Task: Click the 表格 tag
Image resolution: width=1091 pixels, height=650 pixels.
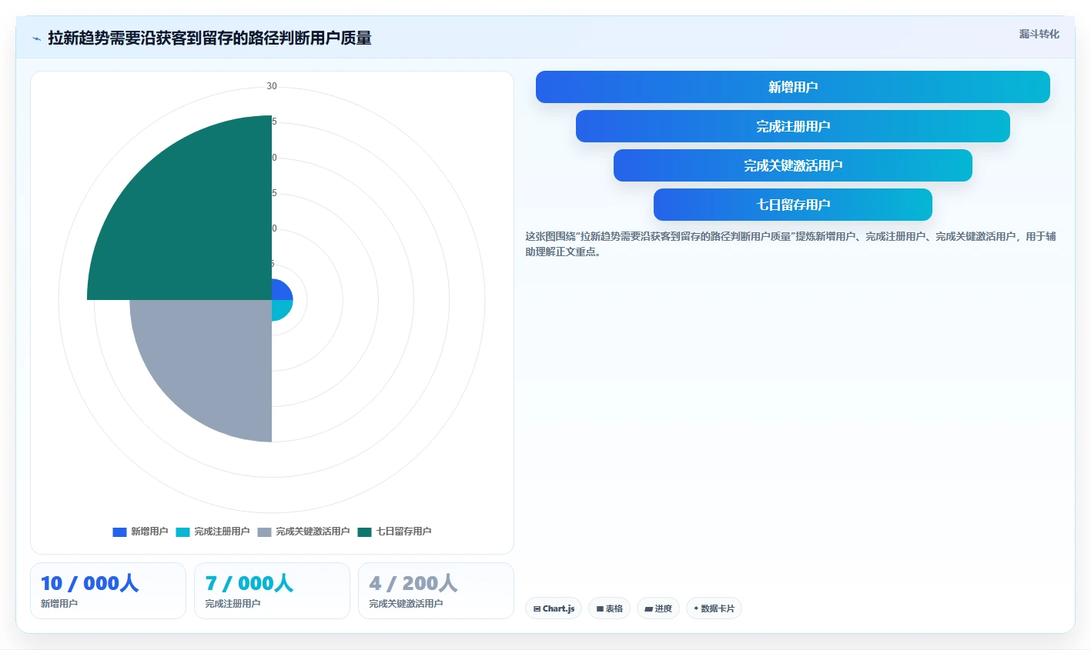Action: (609, 608)
